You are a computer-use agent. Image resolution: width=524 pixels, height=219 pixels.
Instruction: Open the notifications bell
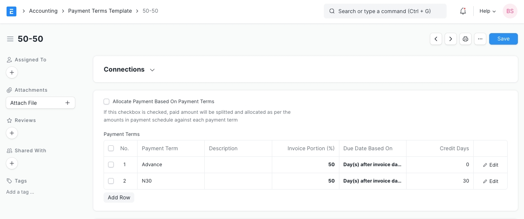click(463, 11)
